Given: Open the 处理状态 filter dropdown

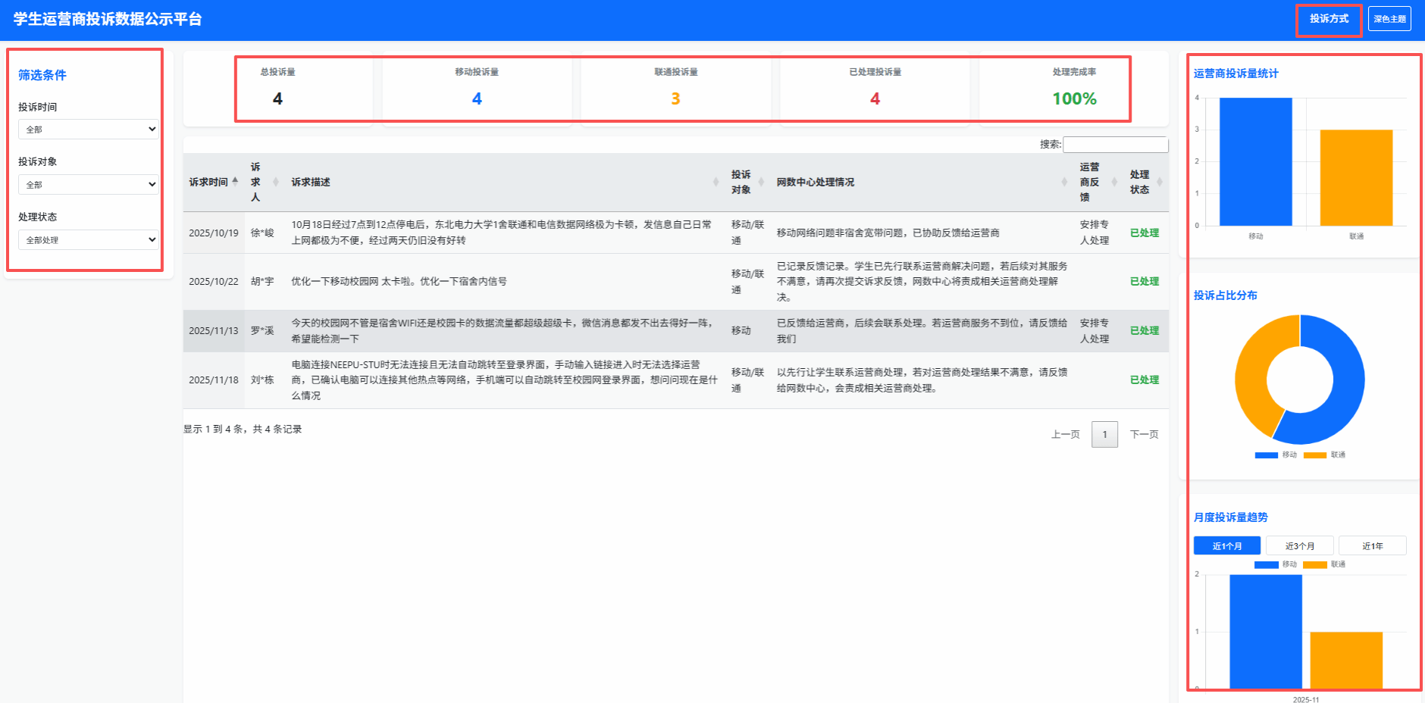Looking at the screenshot, I should (x=88, y=240).
